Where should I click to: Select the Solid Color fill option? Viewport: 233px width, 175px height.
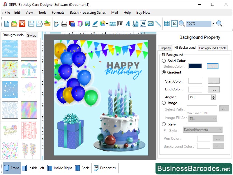[163, 61]
